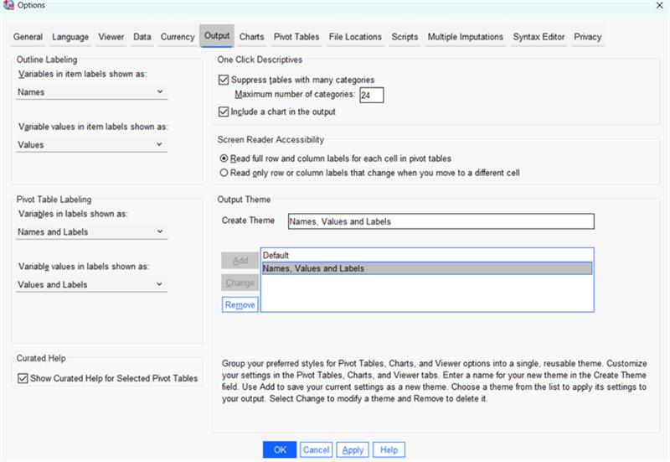The height and width of the screenshot is (462, 670).
Task: Go to File Locations tab
Action: [355, 37]
